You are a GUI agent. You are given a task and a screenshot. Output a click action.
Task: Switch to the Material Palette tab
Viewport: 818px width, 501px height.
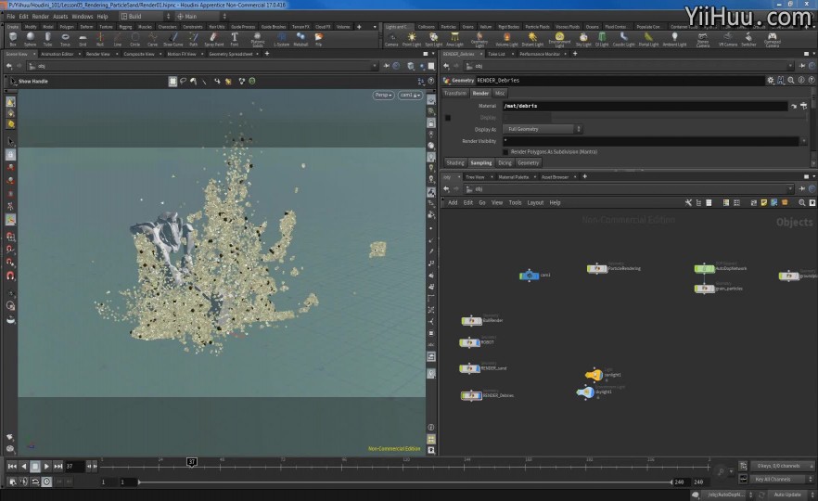514,177
